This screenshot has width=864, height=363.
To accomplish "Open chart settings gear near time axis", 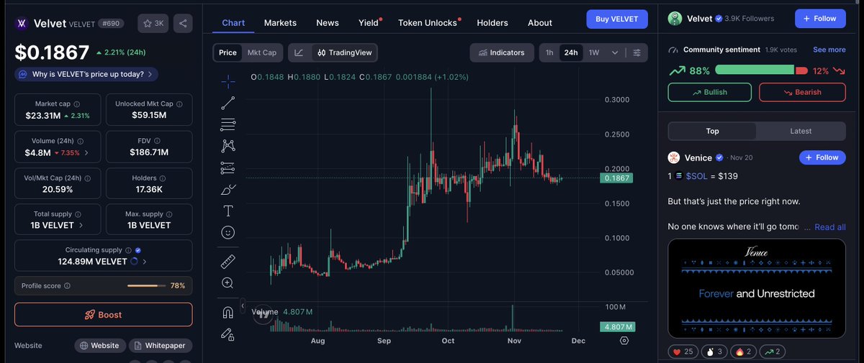I will 624,341.
